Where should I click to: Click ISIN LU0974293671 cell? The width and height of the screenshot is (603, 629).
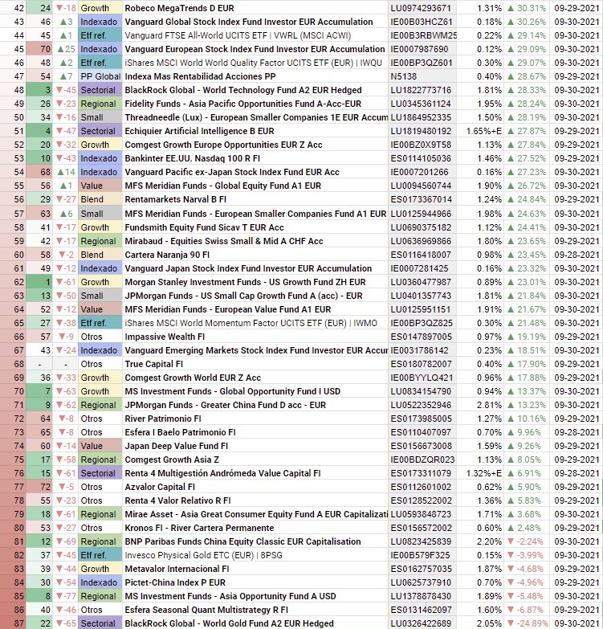(x=421, y=8)
